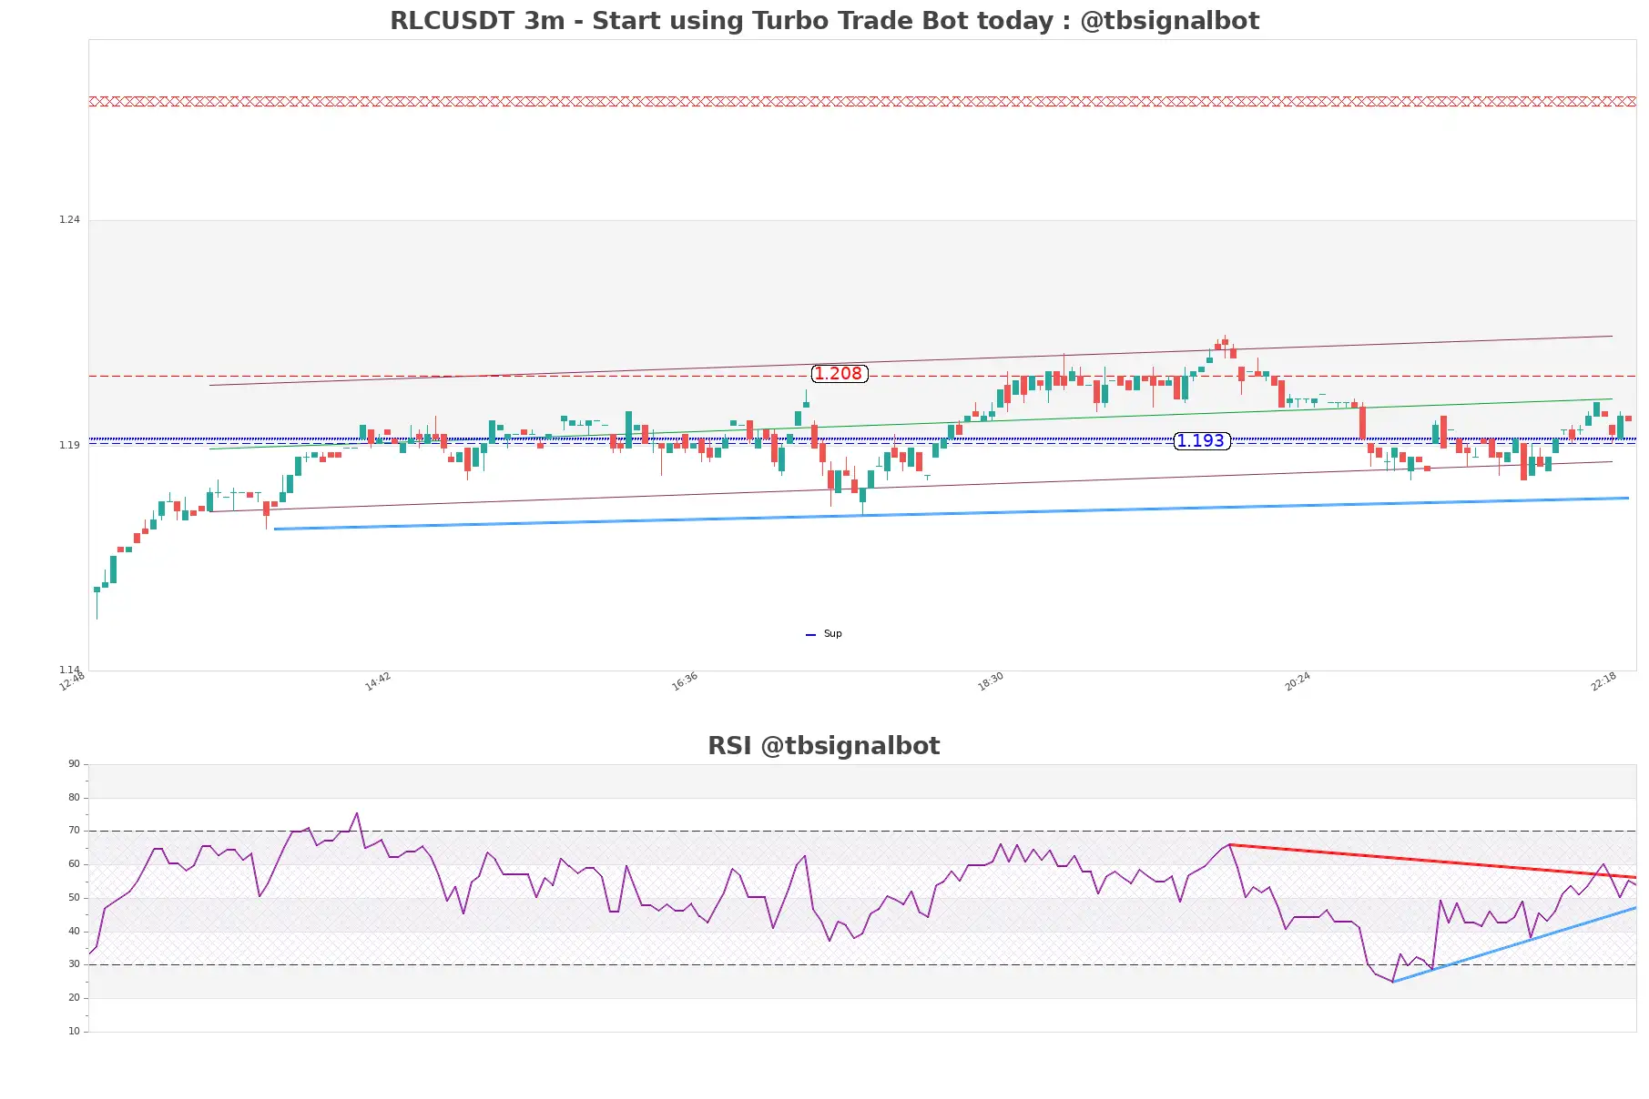Click the RSI 10 axis label
1649x1099 pixels.
pos(74,1032)
